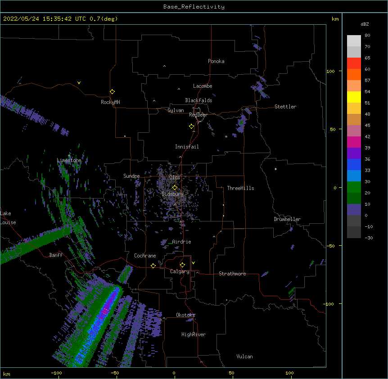The height and width of the screenshot is (379, 388).
Task: Click the blue 36–33 dBZ legend swatch
Action: point(354,164)
